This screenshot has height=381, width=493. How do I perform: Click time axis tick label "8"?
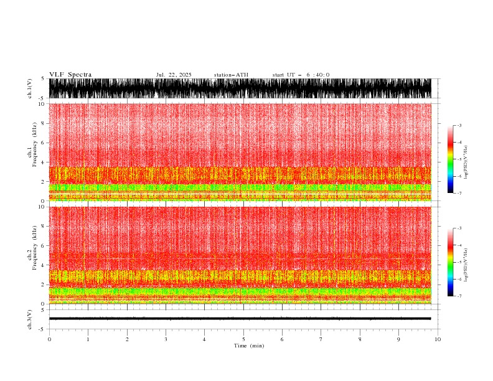click(x=360, y=339)
